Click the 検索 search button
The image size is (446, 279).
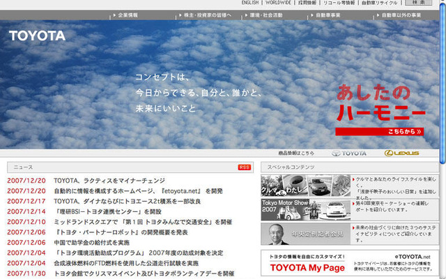point(418,2)
